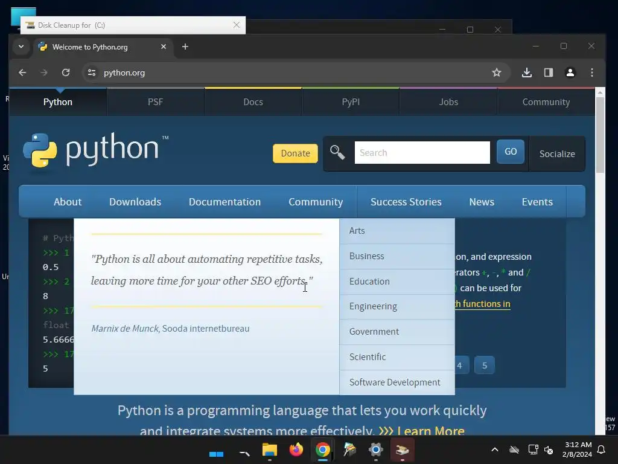Screen dimensions: 618x464
Task: Open the About menu
Action: click(x=68, y=202)
